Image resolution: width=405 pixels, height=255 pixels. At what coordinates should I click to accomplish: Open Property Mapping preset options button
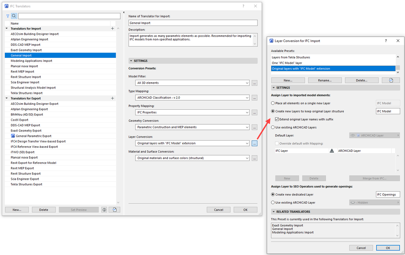[x=255, y=113]
